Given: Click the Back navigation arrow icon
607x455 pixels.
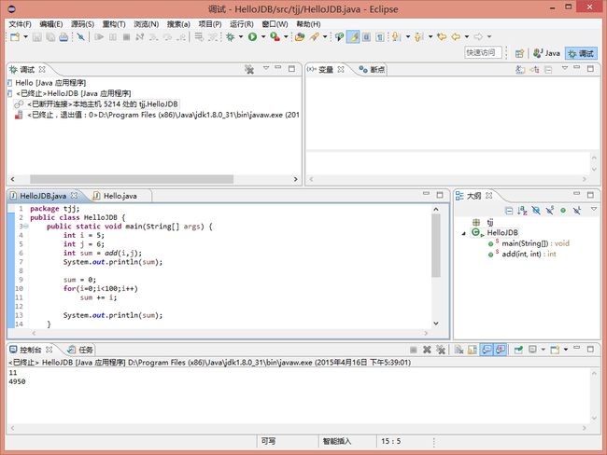Looking at the screenshot, I should (456, 36).
